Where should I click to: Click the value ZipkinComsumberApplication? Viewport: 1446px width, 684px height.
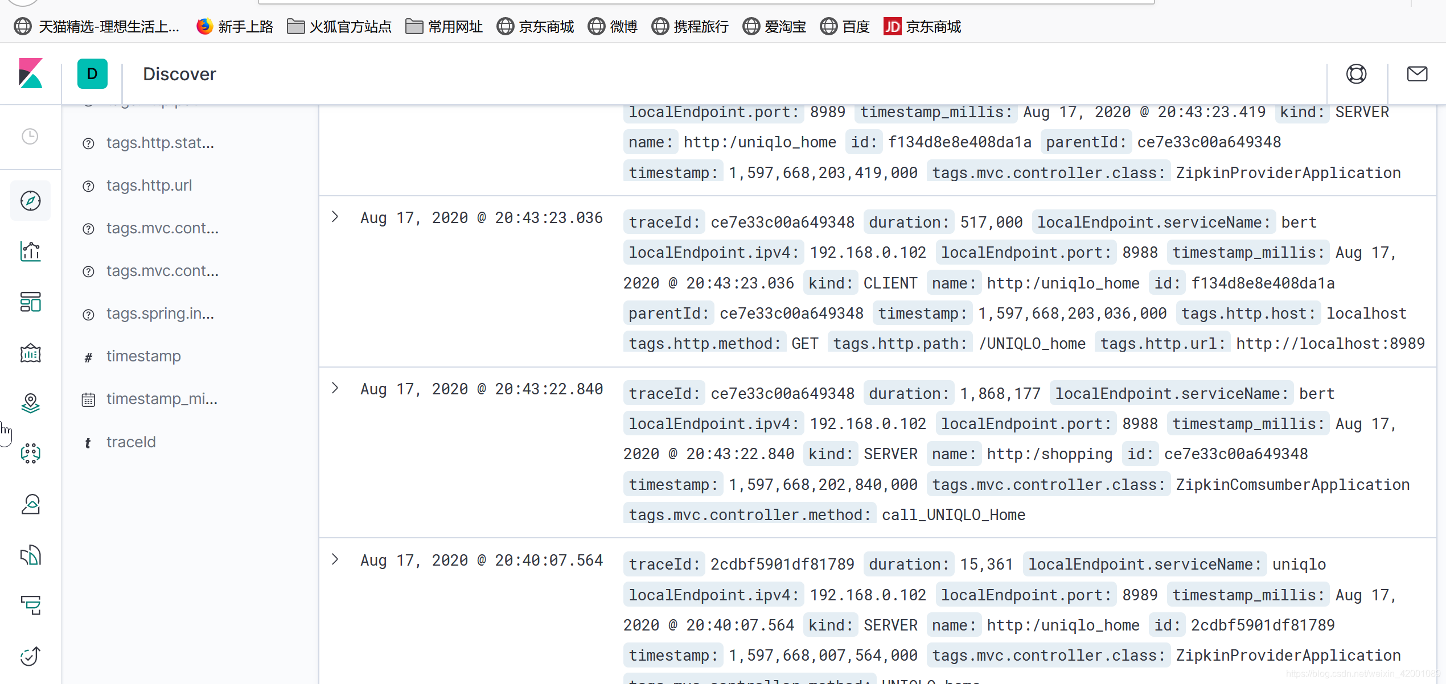[1292, 485]
